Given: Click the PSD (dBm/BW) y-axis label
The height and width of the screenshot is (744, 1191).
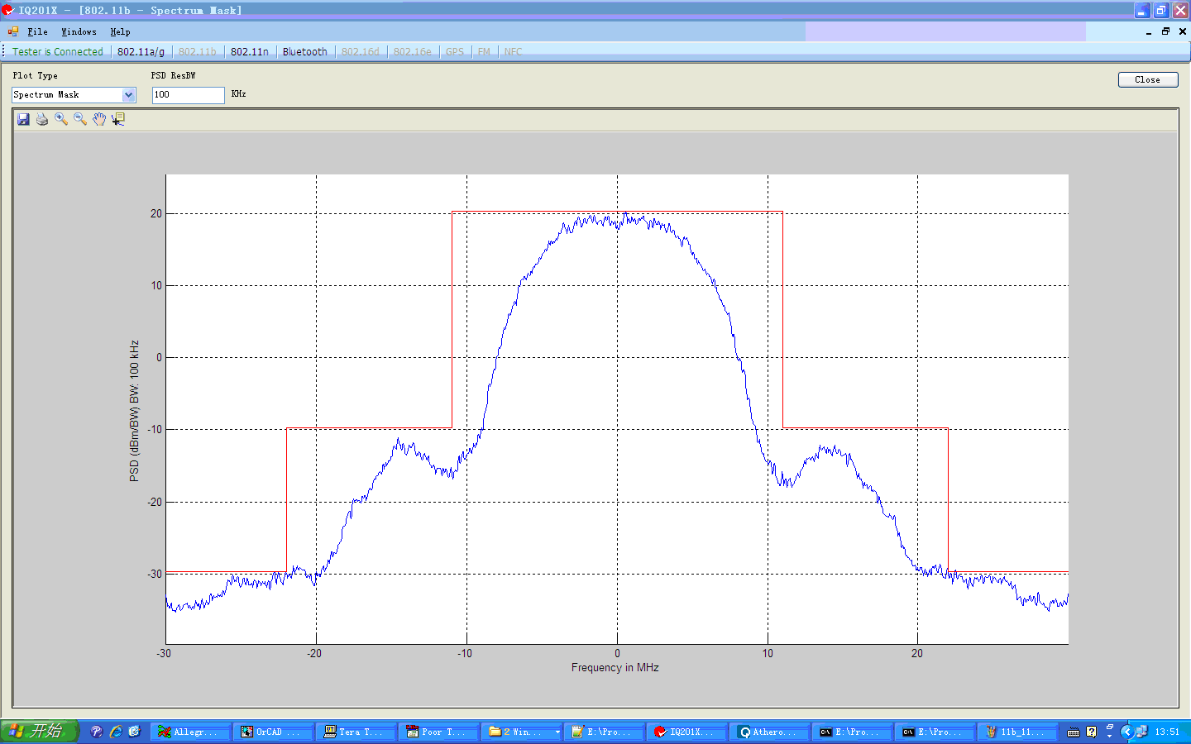Looking at the screenshot, I should [x=134, y=411].
